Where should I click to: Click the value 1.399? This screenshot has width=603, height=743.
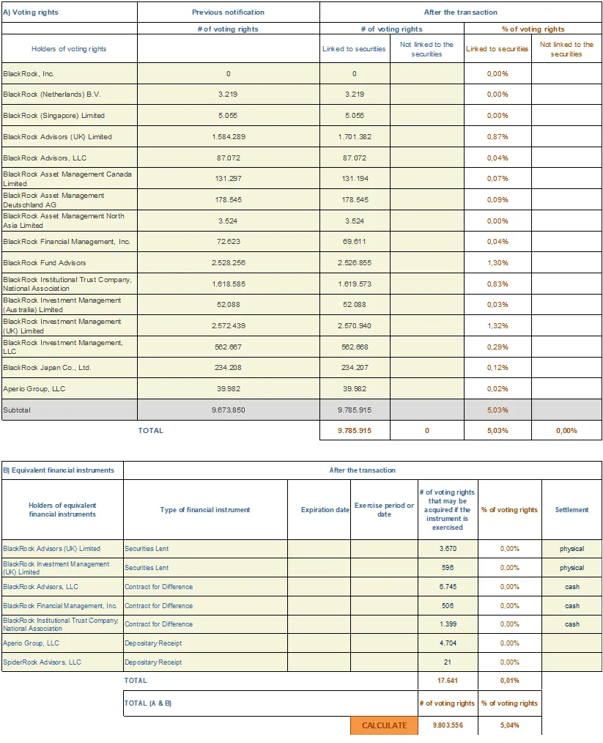point(448,624)
